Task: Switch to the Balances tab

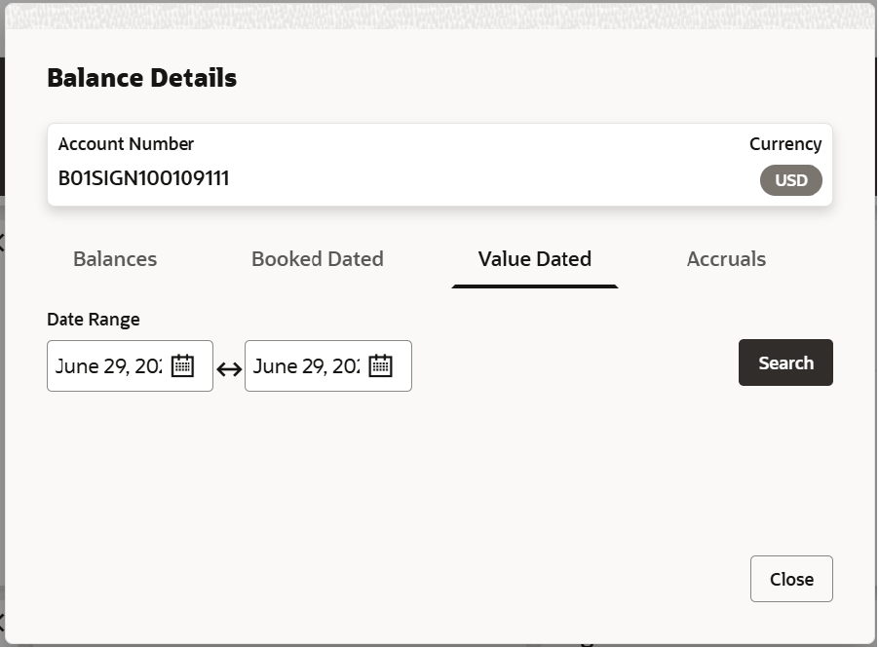Action: [115, 259]
